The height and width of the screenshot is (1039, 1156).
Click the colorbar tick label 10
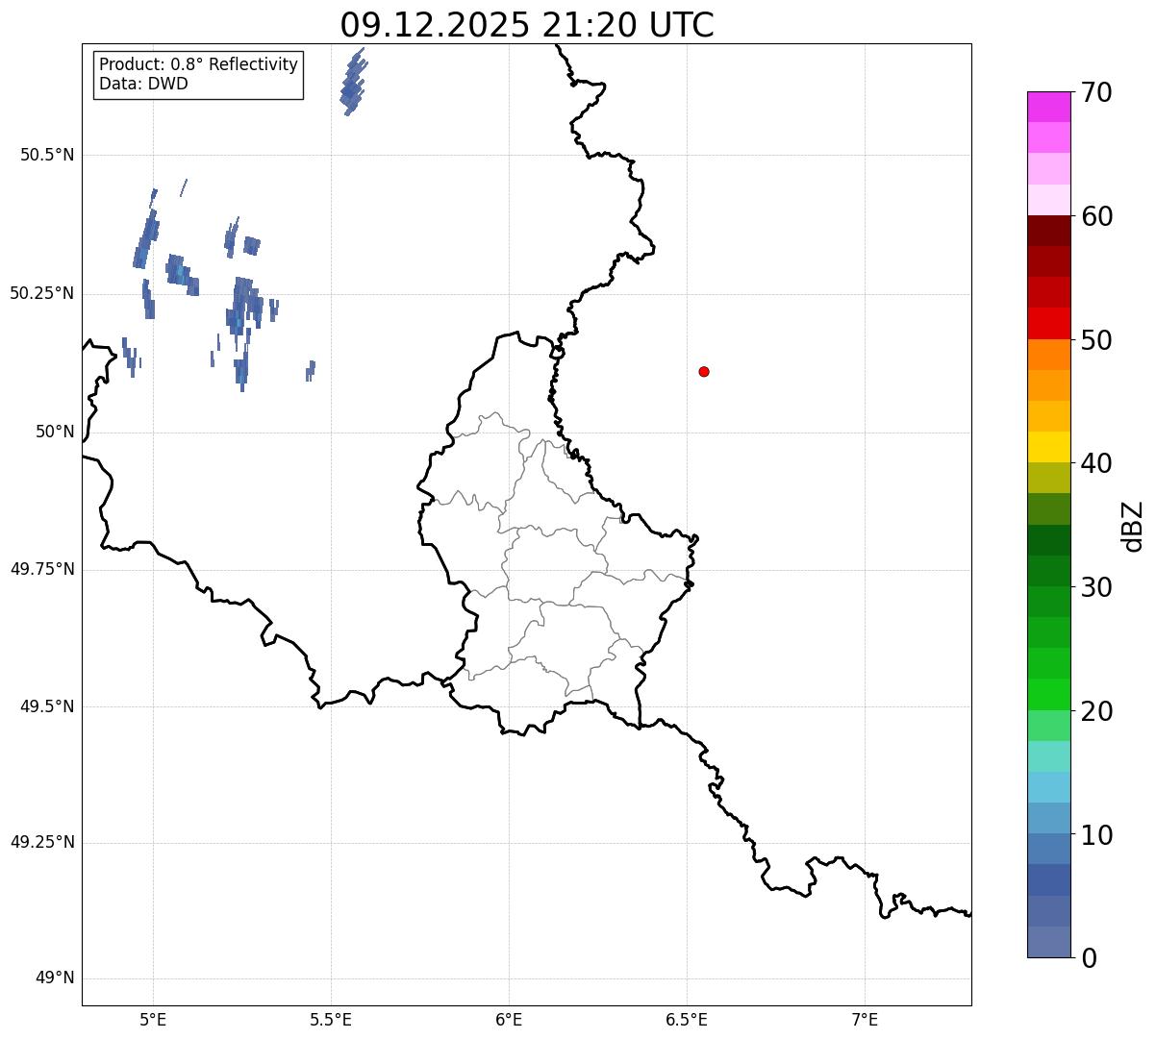click(x=1097, y=835)
